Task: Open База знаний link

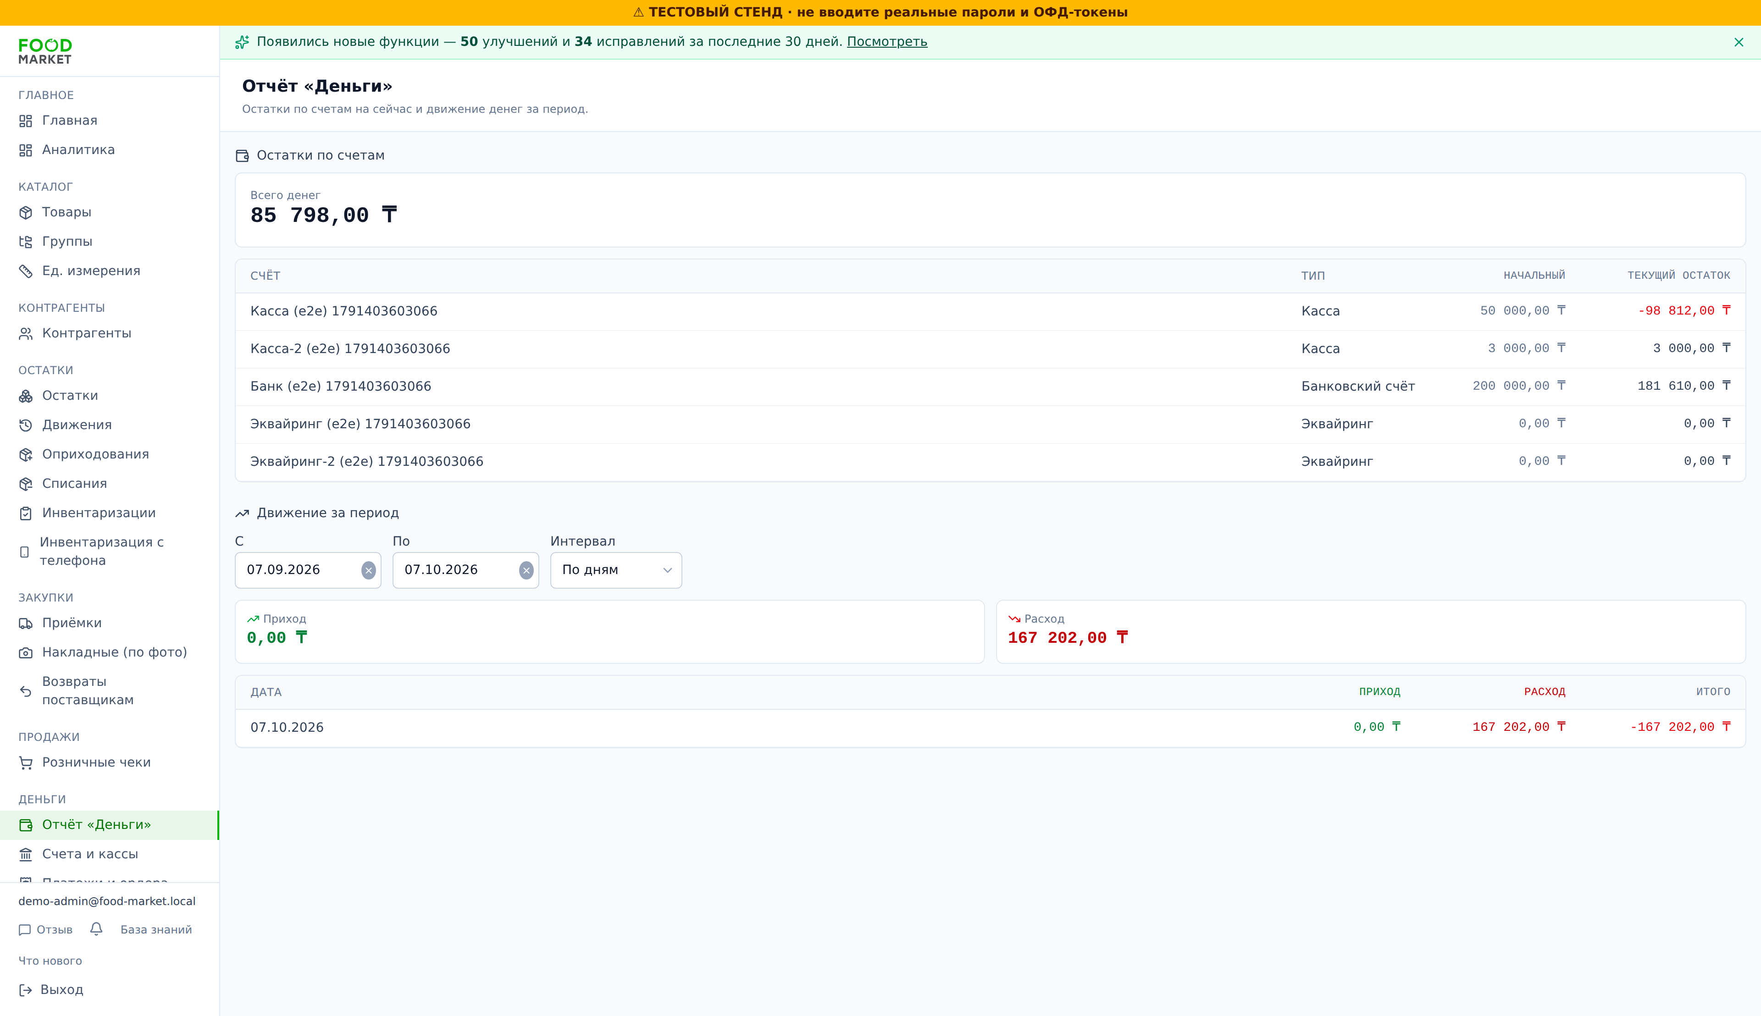Action: pos(155,929)
